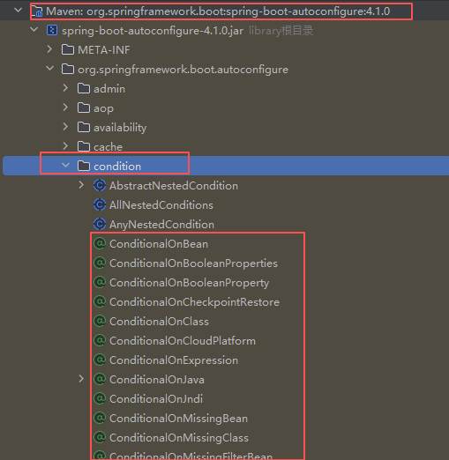The height and width of the screenshot is (460, 449).
Task: Click the ConditionalOnClass annotation icon
Action: click(100, 321)
